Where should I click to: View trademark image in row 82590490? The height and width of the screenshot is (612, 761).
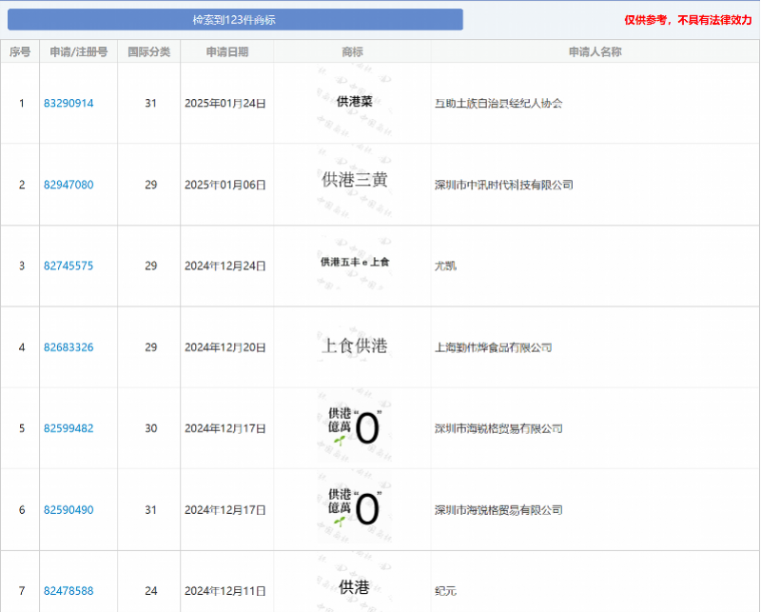point(354,508)
